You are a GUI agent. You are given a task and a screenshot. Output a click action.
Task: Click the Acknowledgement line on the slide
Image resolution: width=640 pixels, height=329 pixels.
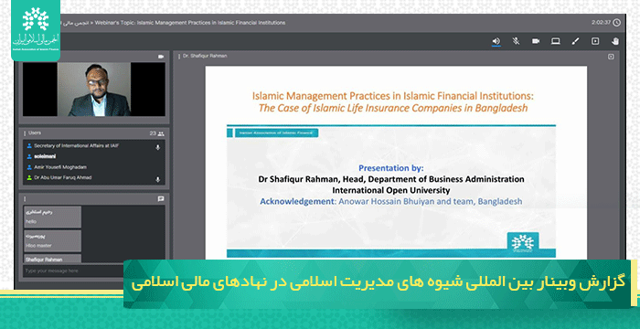391,201
